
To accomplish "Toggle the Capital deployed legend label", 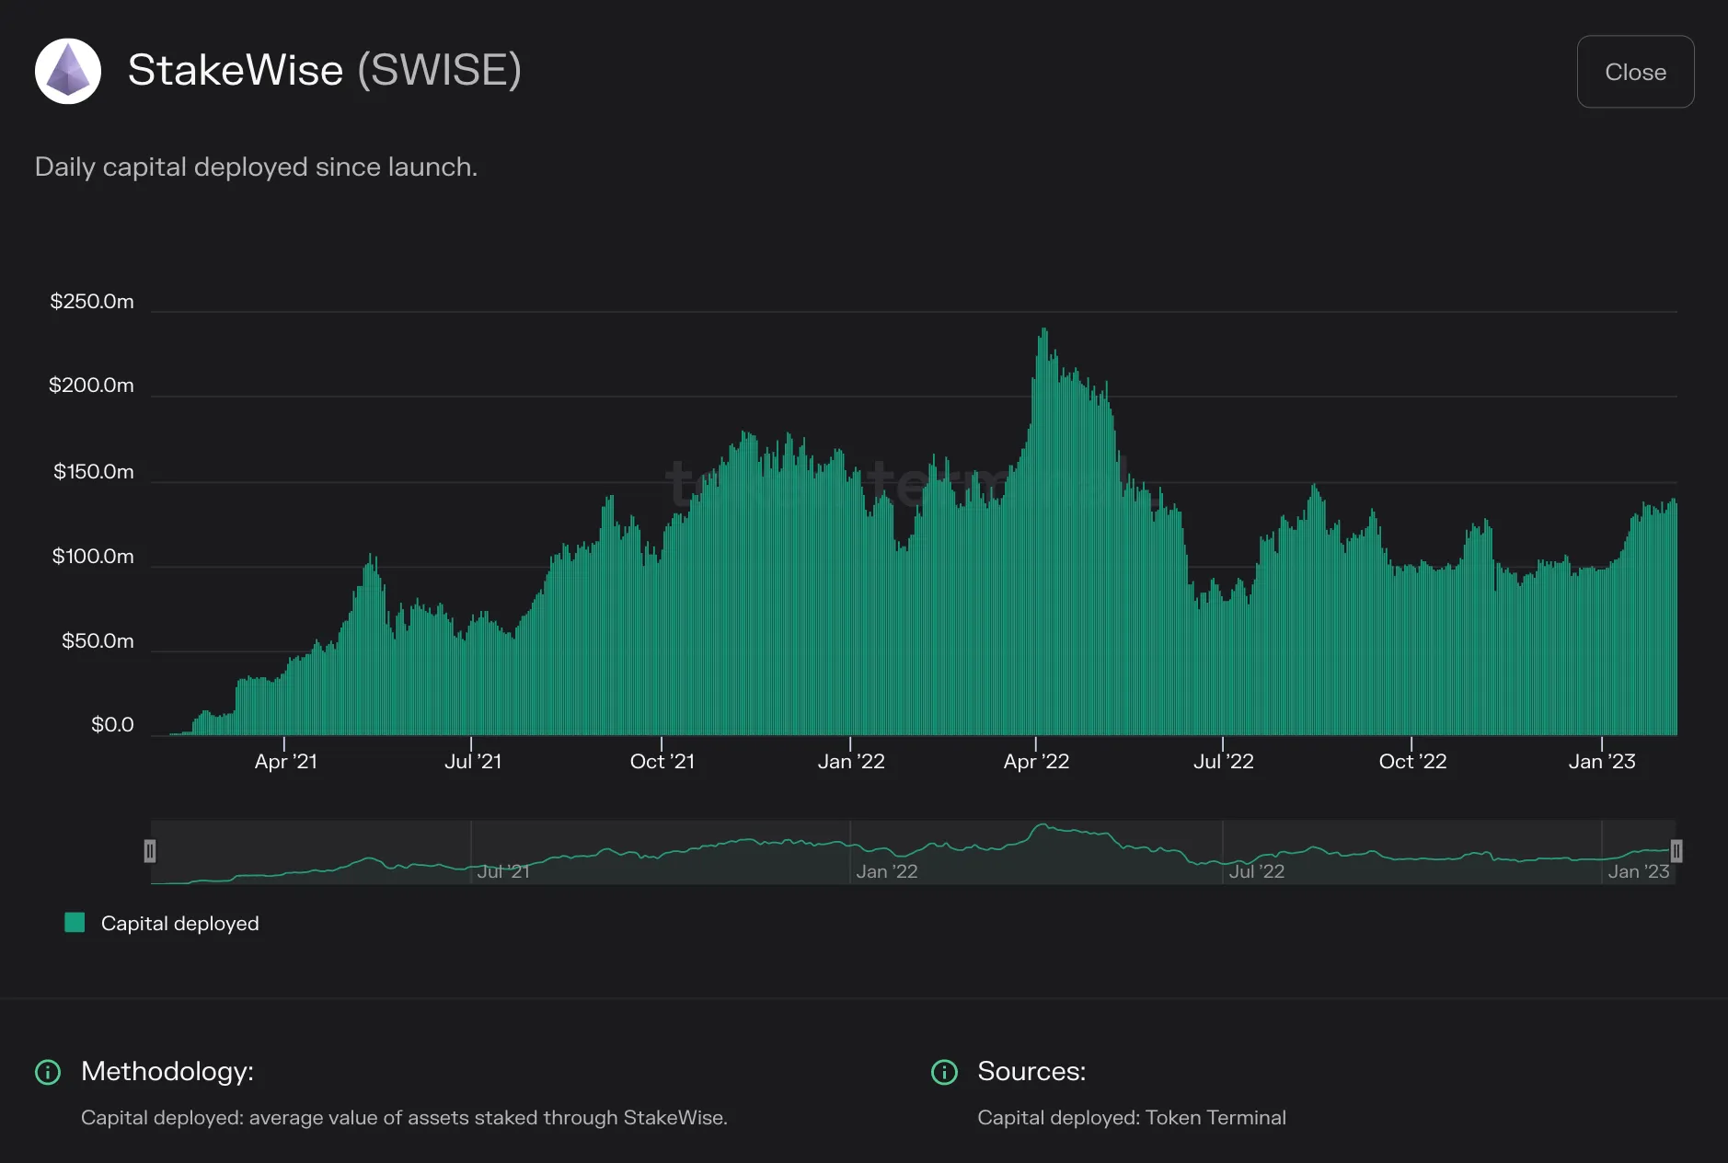I will click(x=180, y=924).
